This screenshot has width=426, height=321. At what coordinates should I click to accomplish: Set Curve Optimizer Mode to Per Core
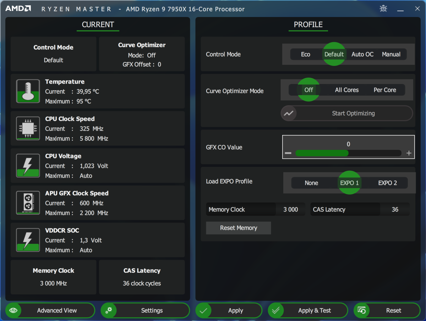pyautogui.click(x=385, y=90)
